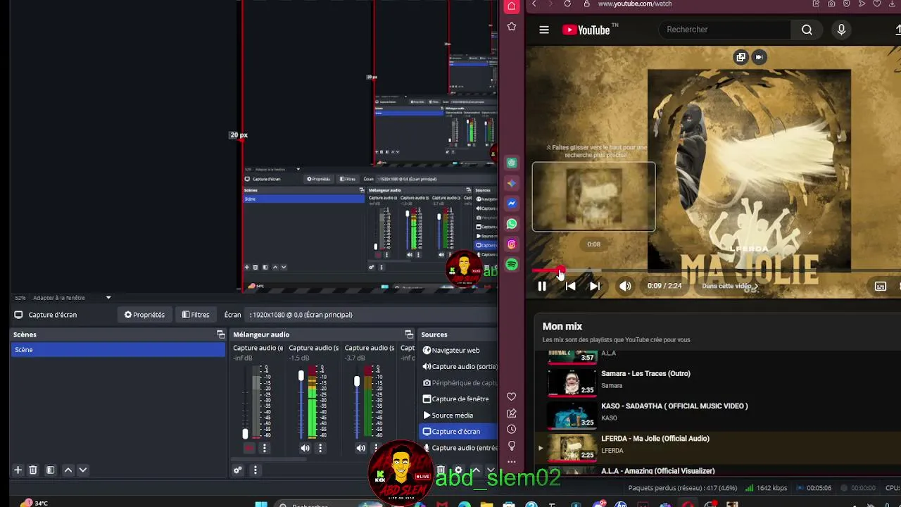Play "Samara - Les Traces (Outro)" from the mix
The height and width of the screenshot is (507, 901).
645,373
